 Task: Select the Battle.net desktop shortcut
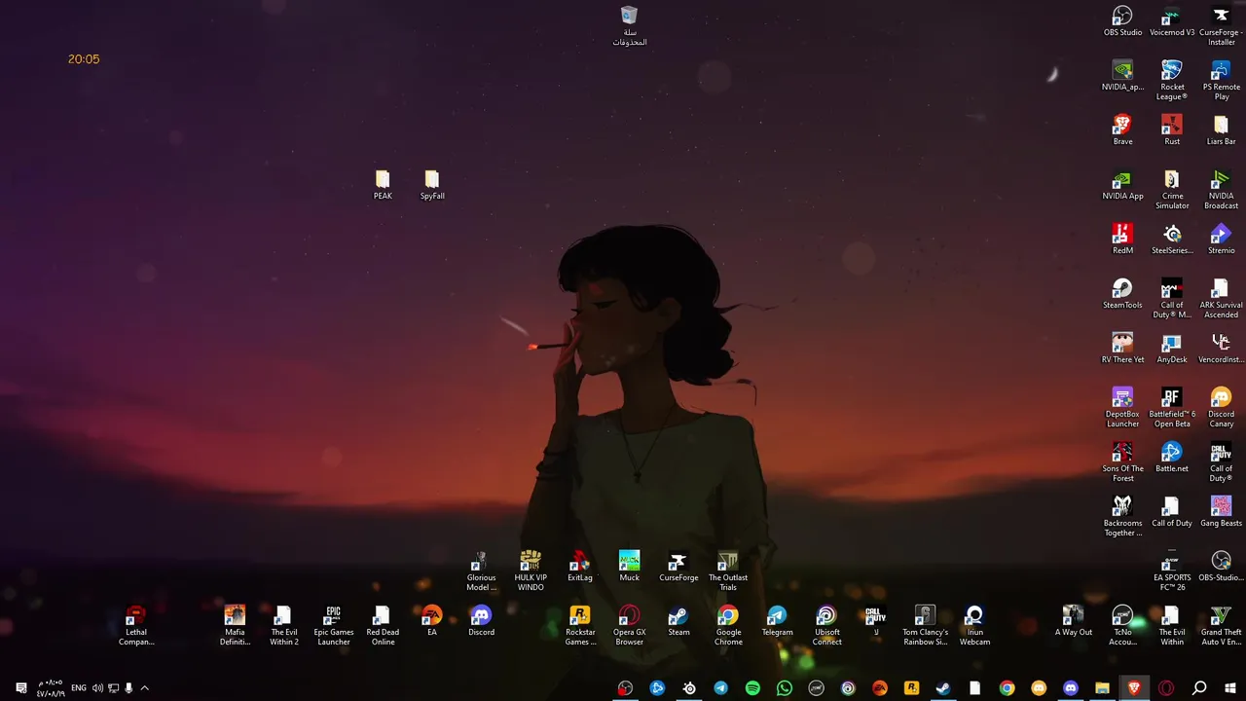[1172, 458]
